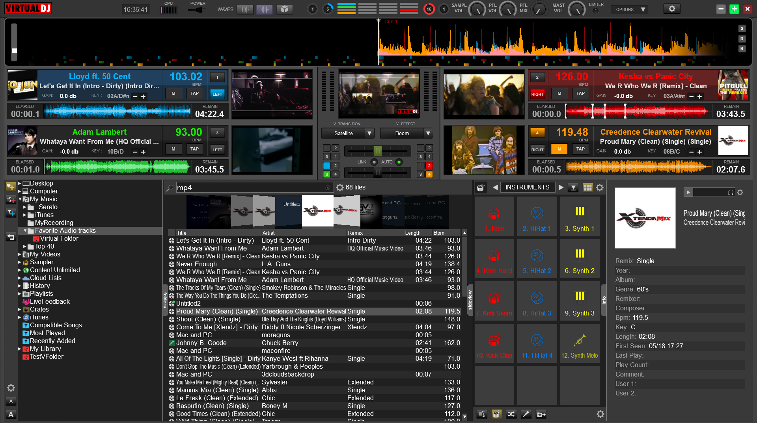Click the MAST VOL knob
Image resolution: width=757 pixels, height=423 pixels.
click(577, 9)
